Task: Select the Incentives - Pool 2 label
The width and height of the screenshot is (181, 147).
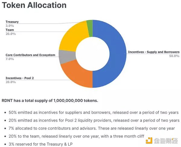Action: [x=20, y=78]
